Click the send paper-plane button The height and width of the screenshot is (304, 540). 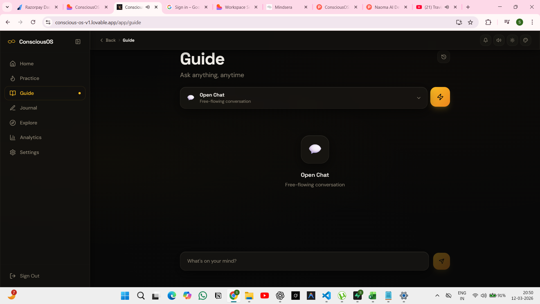441,261
